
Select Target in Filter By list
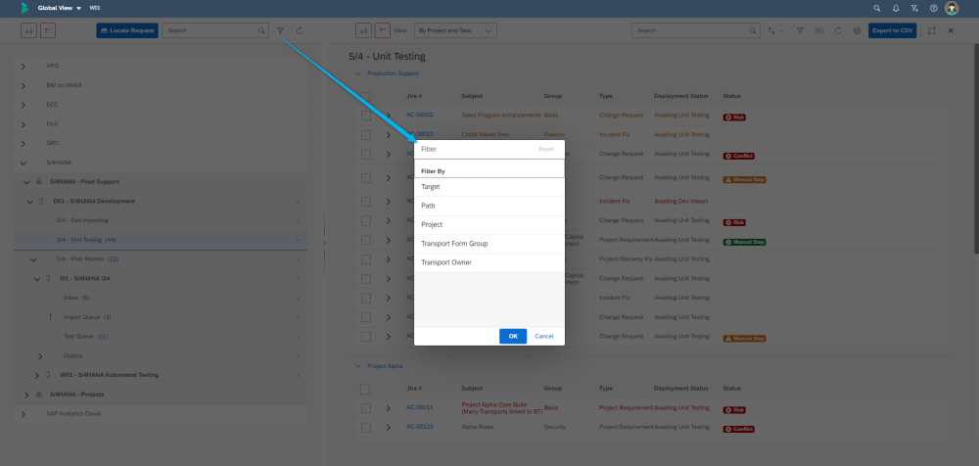(x=489, y=187)
